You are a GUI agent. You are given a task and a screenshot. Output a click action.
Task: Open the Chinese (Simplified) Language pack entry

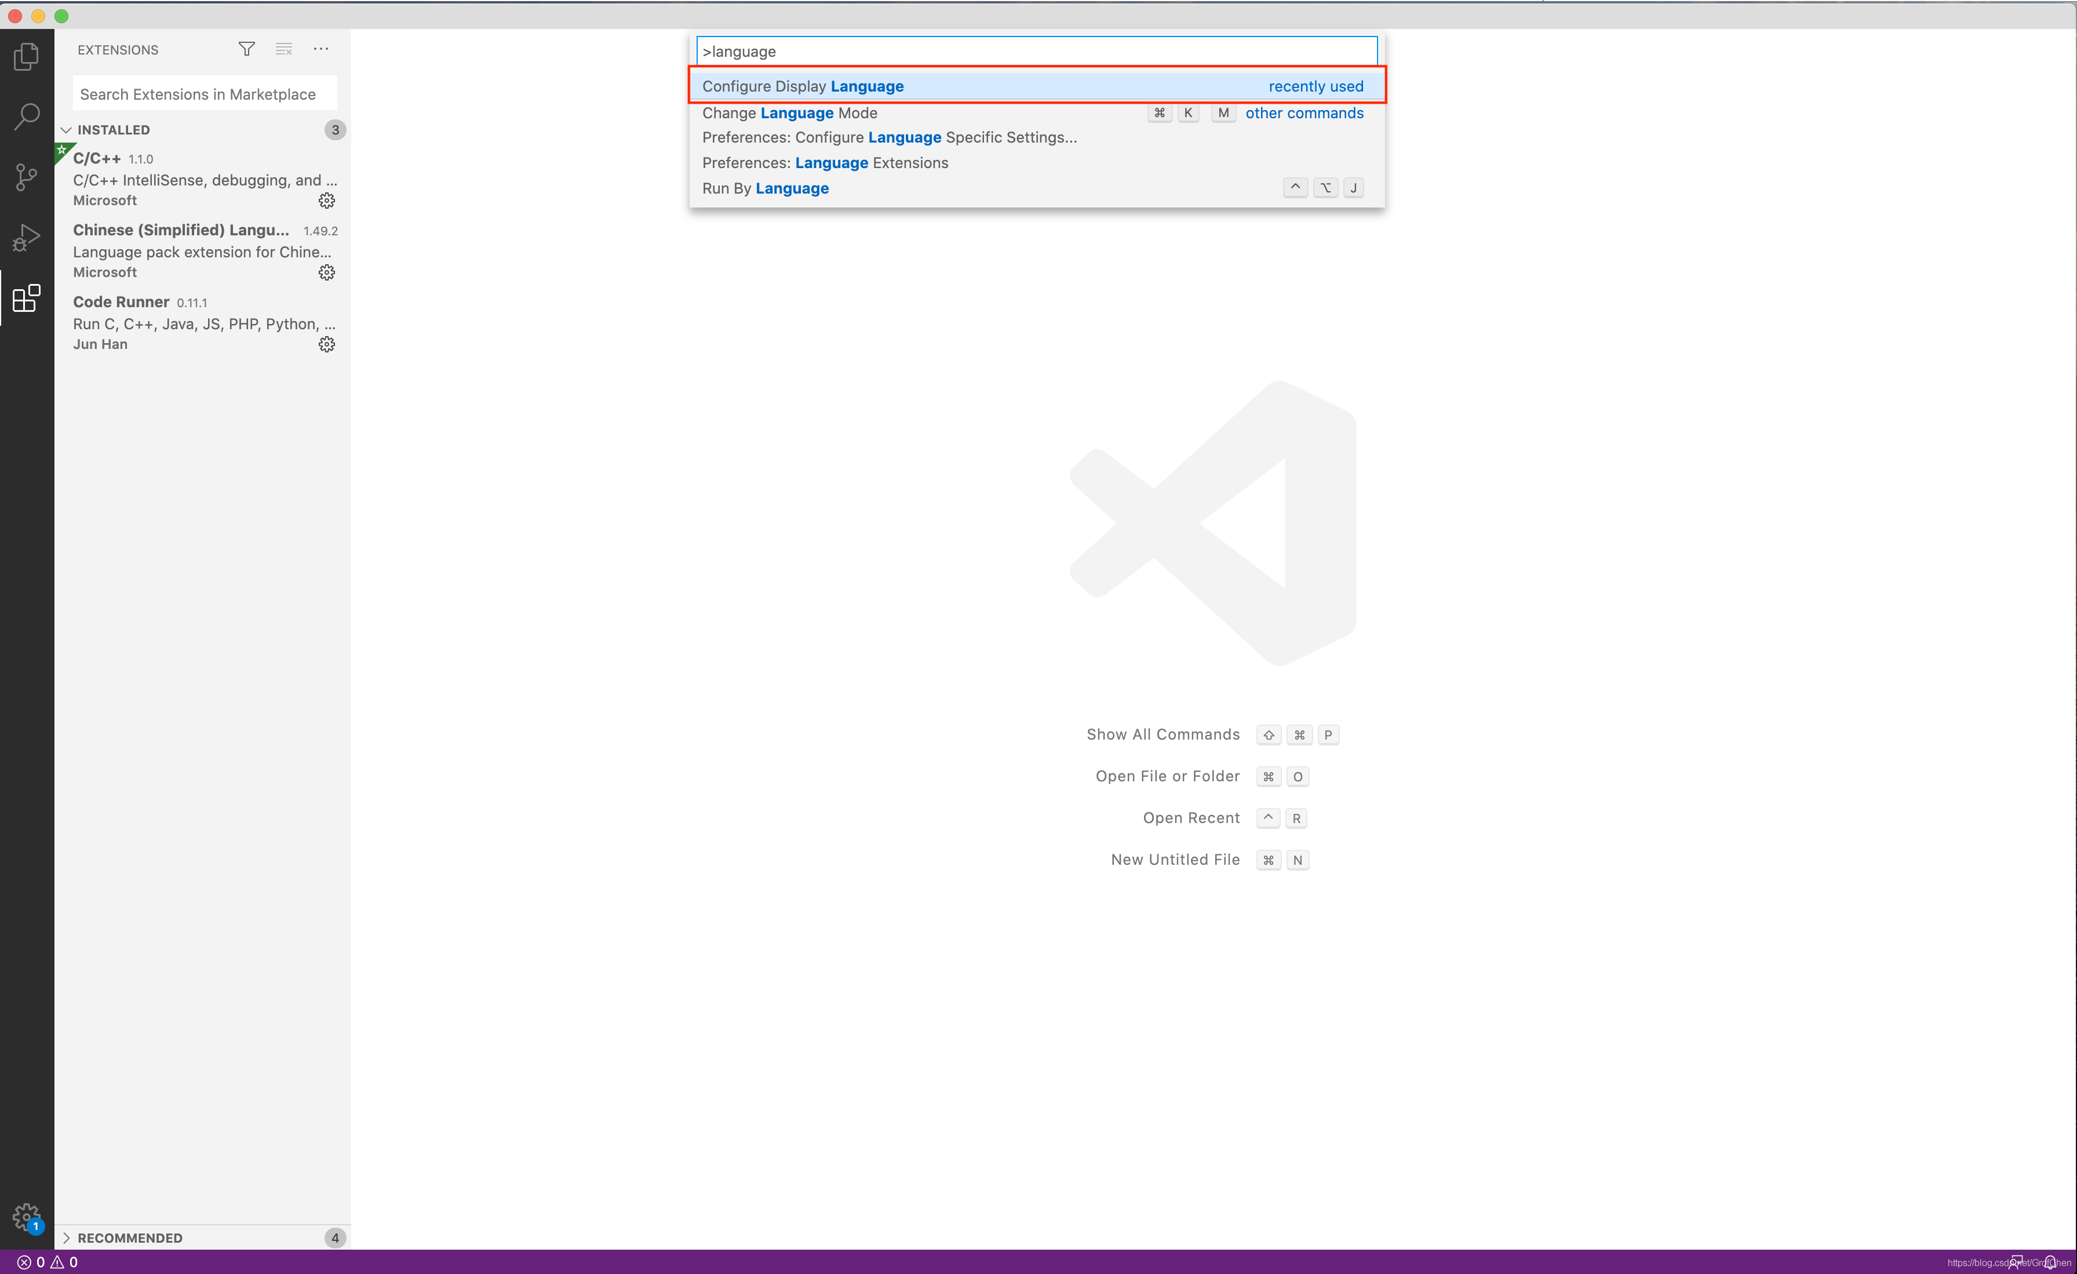(x=202, y=250)
